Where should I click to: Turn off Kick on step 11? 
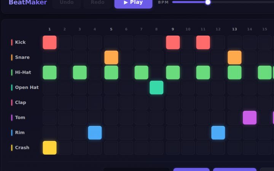tap(203, 43)
